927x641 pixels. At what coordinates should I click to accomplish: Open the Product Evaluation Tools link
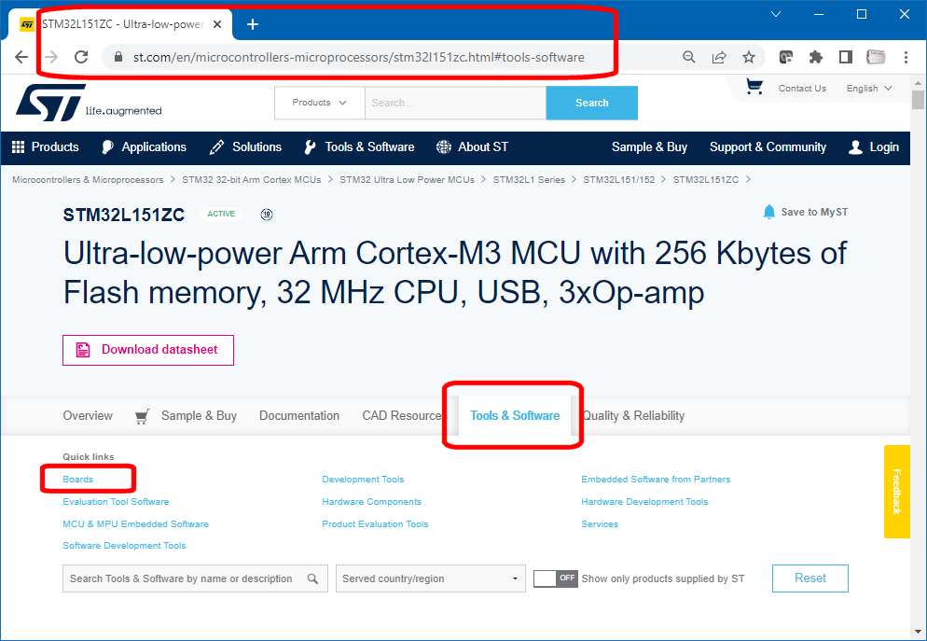point(375,524)
